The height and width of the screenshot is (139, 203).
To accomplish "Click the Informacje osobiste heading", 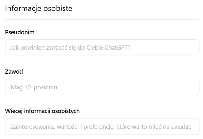I will click(x=39, y=8).
